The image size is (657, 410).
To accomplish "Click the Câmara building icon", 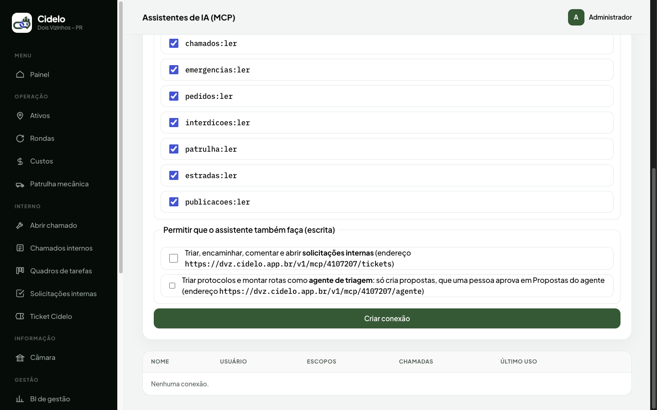I will 20,358.
